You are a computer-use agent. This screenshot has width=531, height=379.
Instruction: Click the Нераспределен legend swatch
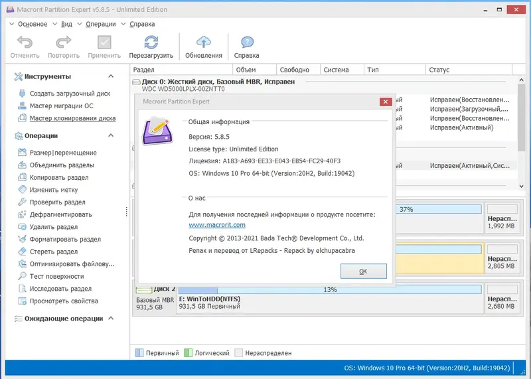pos(239,353)
